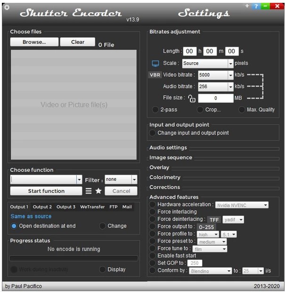The height and width of the screenshot is (292, 285).
Task: Click the blue help question mark icon
Action: pyautogui.click(x=256, y=7)
